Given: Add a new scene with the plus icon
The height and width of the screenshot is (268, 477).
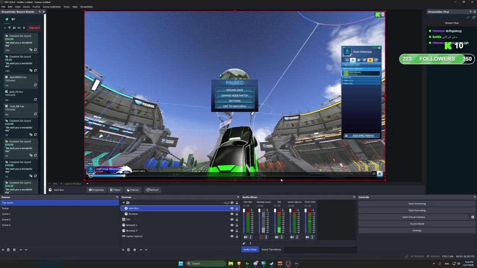Looking at the screenshot, I should 3,250.
